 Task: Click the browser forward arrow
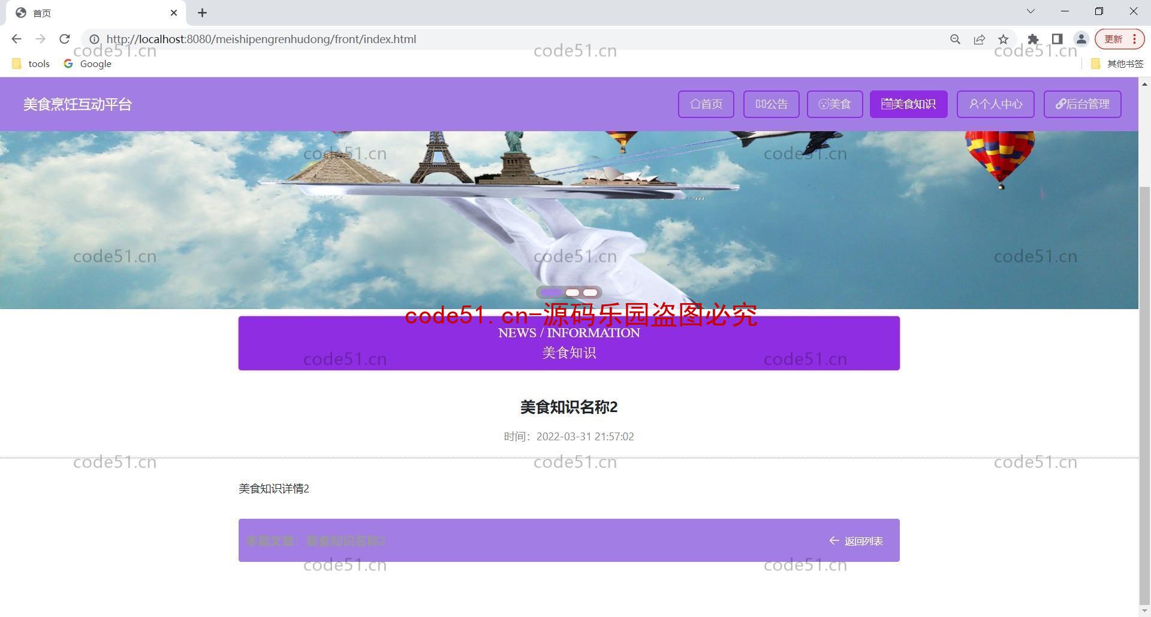40,39
